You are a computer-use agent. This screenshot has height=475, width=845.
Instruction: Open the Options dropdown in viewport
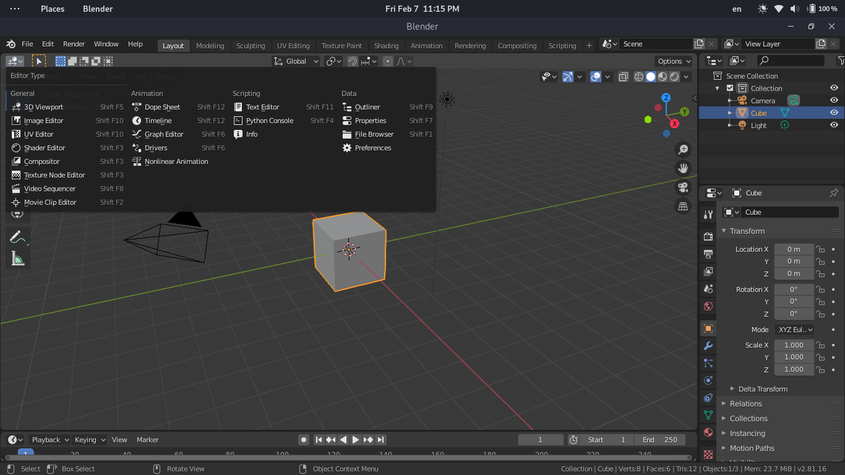click(674, 61)
